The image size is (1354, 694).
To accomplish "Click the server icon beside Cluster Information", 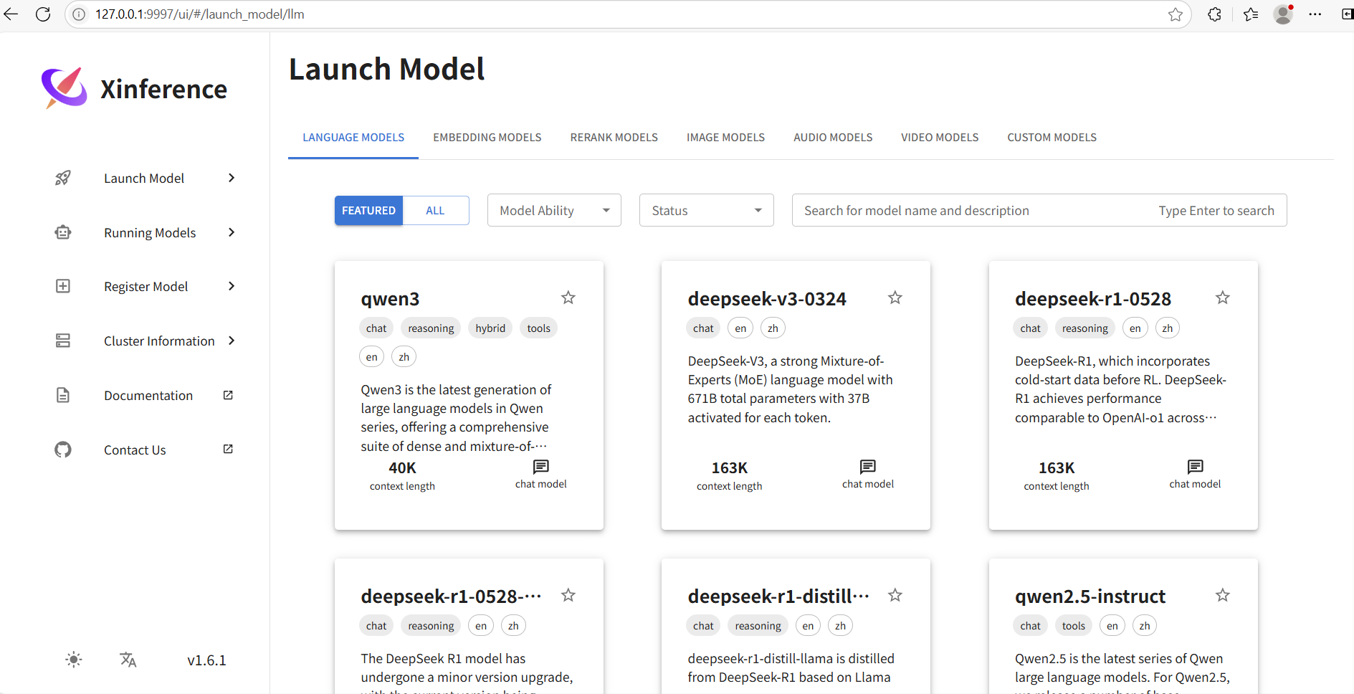I will click(63, 341).
